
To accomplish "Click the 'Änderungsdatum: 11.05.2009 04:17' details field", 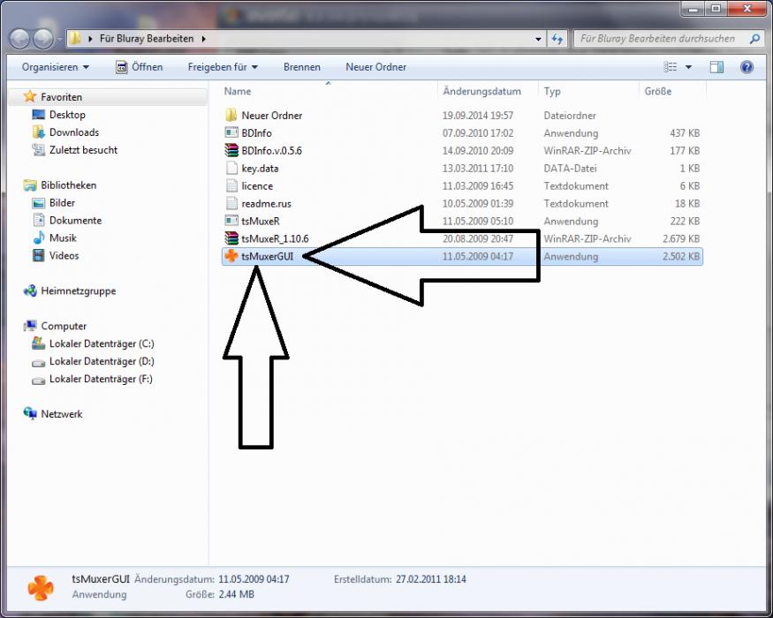I will click(x=211, y=579).
